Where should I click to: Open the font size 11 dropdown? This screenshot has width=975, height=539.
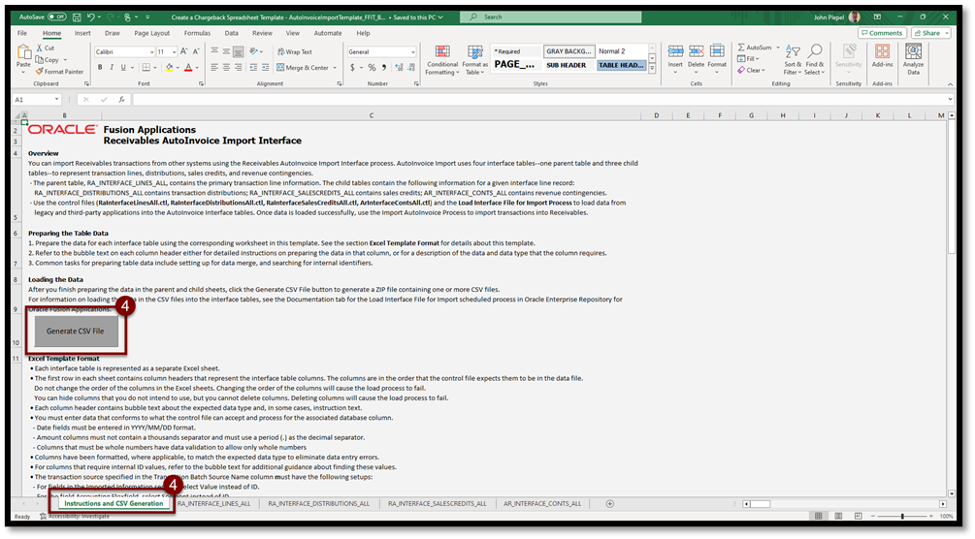point(174,52)
